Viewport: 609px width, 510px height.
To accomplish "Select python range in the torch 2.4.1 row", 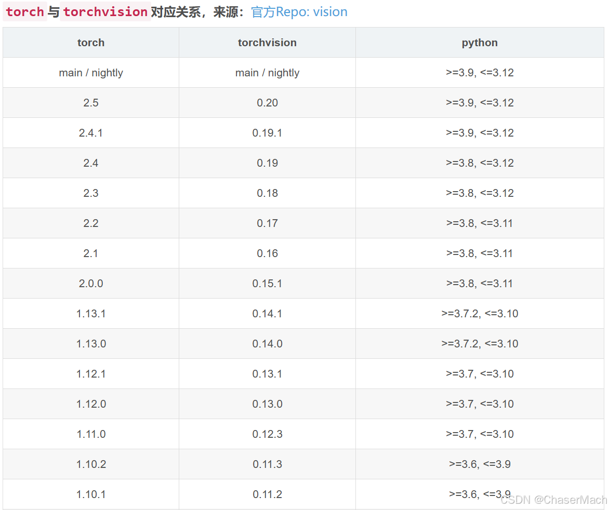I will coord(480,133).
